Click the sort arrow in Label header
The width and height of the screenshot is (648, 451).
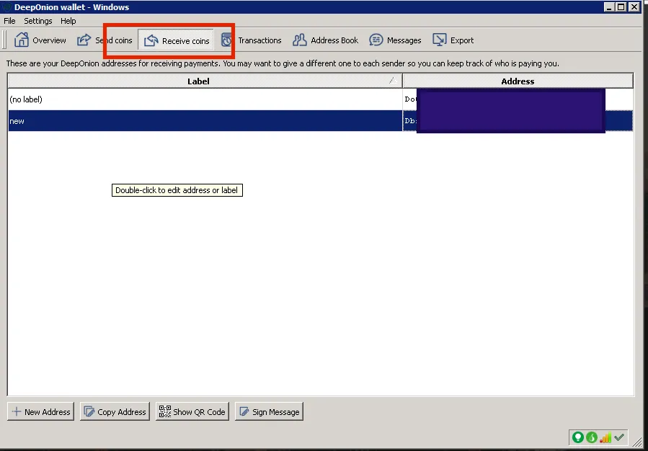click(x=393, y=81)
